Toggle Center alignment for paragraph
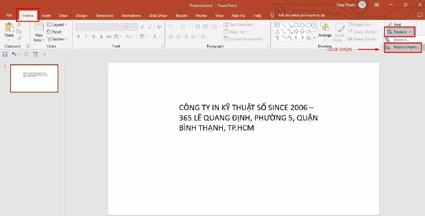This screenshot has height=216, width=425. (178, 37)
